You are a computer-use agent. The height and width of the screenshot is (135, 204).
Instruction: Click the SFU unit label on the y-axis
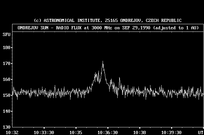click(6, 34)
